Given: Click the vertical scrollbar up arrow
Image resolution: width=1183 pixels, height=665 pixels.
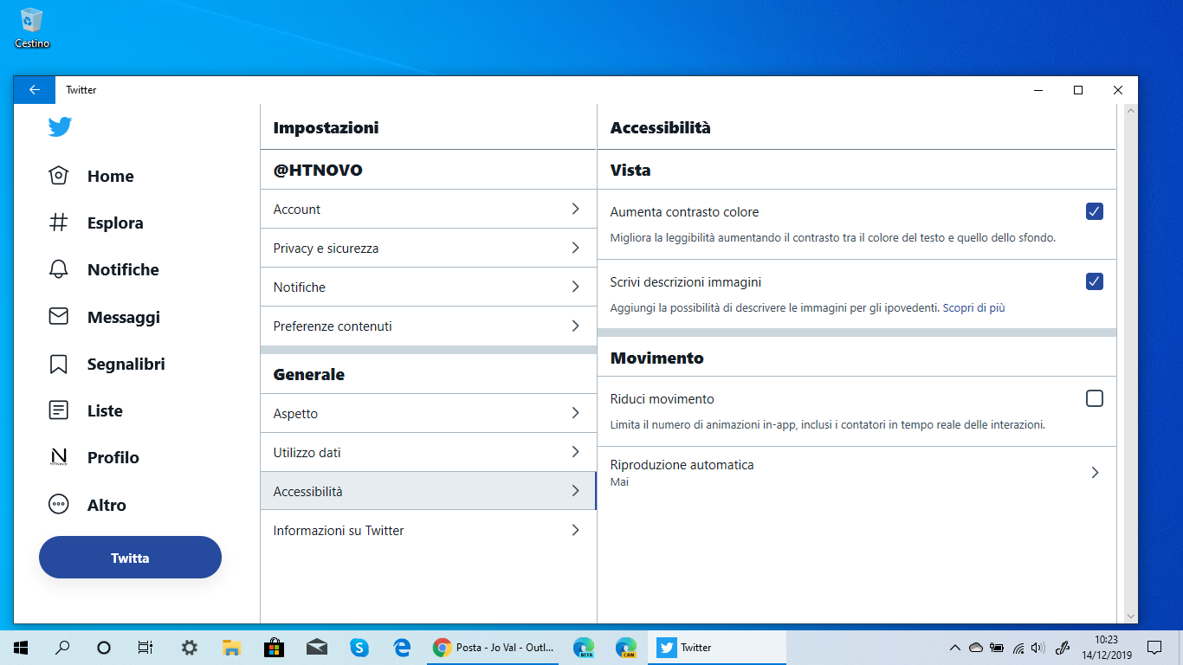Looking at the screenshot, I should (x=1130, y=111).
